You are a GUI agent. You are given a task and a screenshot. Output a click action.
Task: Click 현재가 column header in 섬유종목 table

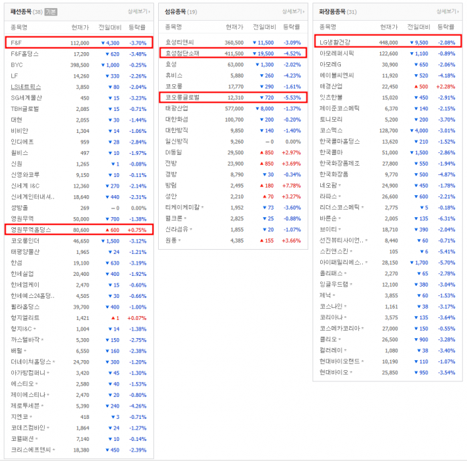coord(234,27)
